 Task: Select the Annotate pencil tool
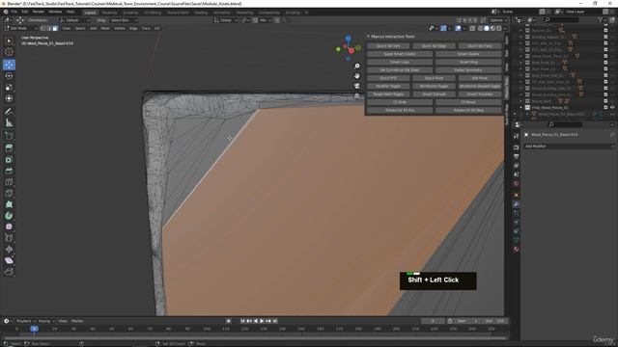9,112
